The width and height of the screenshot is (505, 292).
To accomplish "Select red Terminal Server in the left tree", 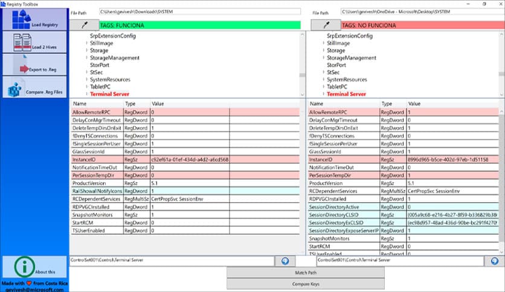I will 109,94.
